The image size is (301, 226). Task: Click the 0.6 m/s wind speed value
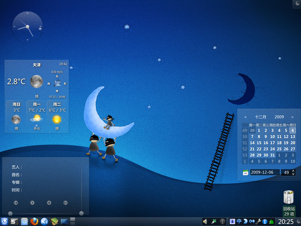coord(57,72)
